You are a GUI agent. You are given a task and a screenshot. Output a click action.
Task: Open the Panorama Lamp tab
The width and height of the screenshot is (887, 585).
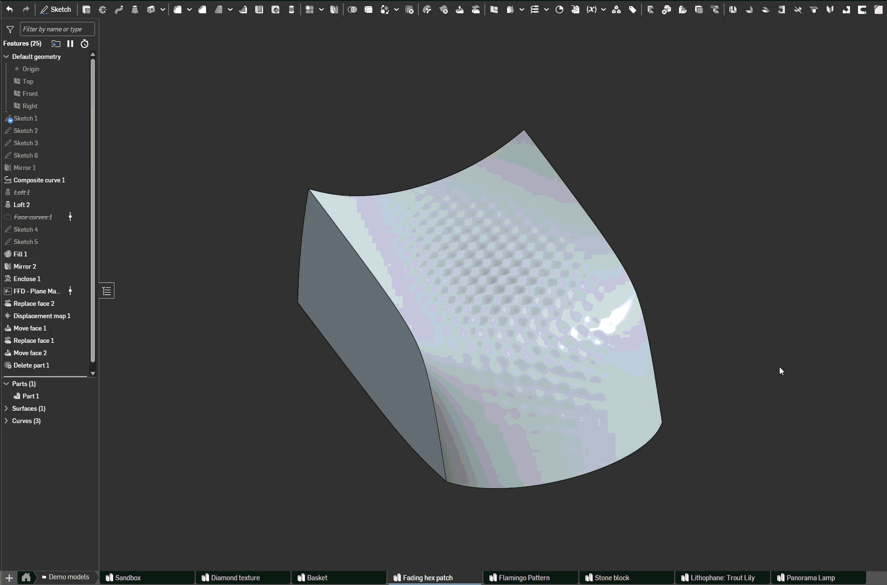tap(819, 578)
